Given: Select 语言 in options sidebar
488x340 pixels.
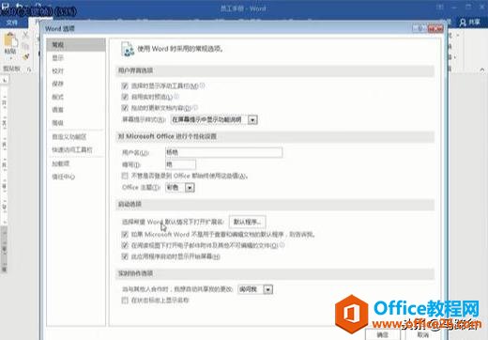Looking at the screenshot, I should pyautogui.click(x=76, y=110).
